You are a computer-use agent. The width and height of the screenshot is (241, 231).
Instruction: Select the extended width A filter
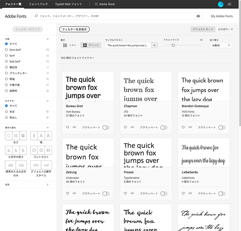48,136
